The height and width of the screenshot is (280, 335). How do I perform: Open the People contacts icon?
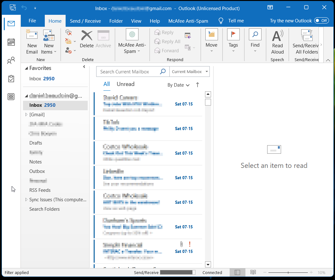point(11,60)
